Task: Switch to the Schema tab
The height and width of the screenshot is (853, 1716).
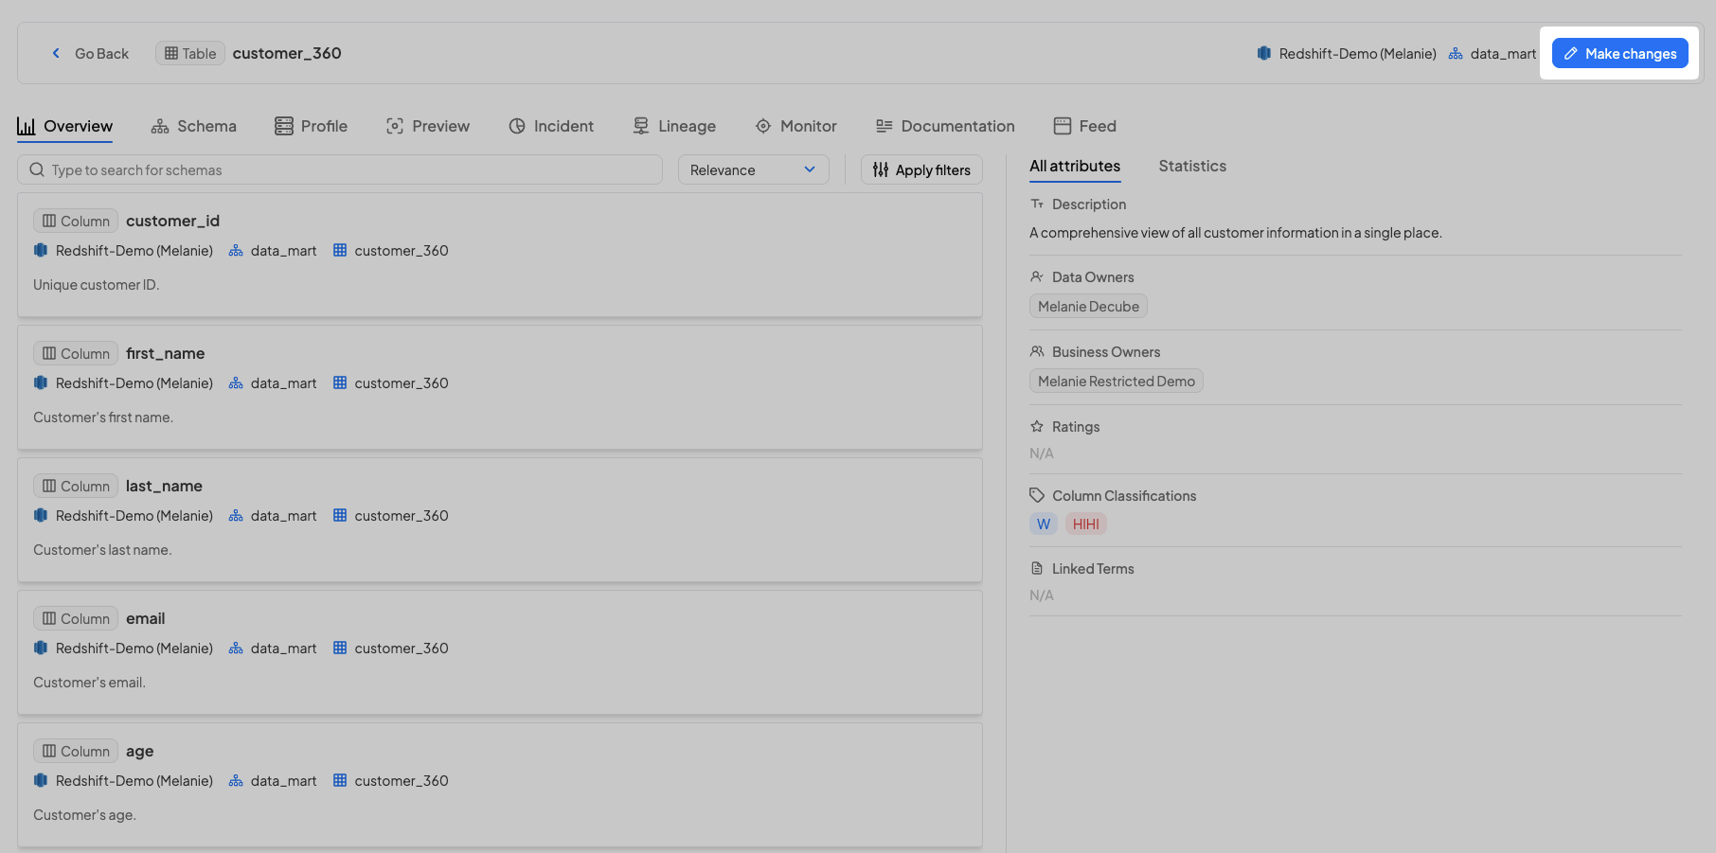Action: (x=194, y=126)
